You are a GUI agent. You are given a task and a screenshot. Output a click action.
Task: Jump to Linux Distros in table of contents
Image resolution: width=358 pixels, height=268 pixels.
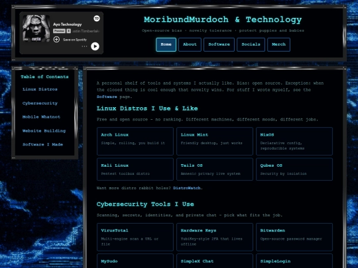pyautogui.click(x=40, y=89)
